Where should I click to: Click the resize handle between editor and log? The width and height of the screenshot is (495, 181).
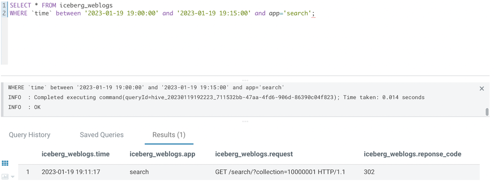[x=245, y=80]
